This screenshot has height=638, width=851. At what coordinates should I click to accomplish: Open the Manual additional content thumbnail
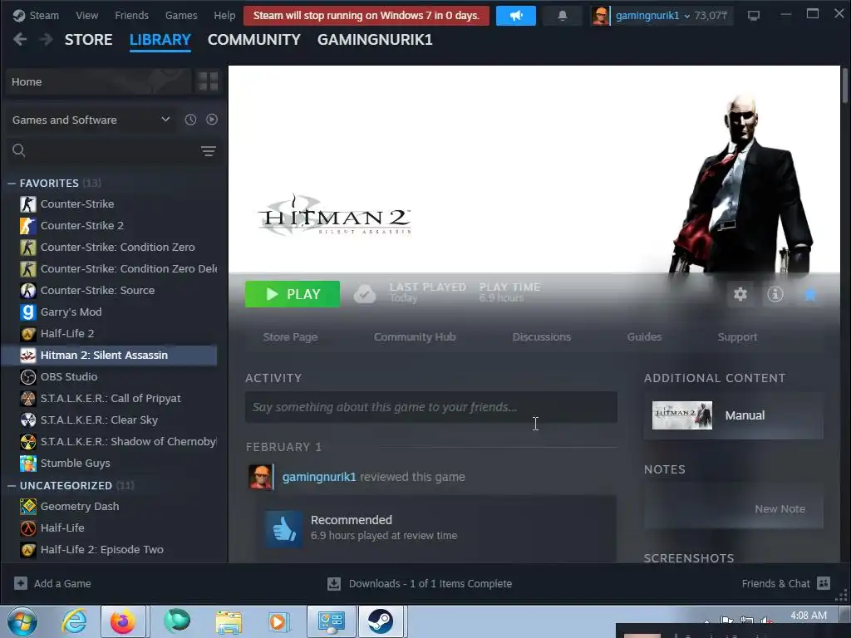[x=682, y=415]
